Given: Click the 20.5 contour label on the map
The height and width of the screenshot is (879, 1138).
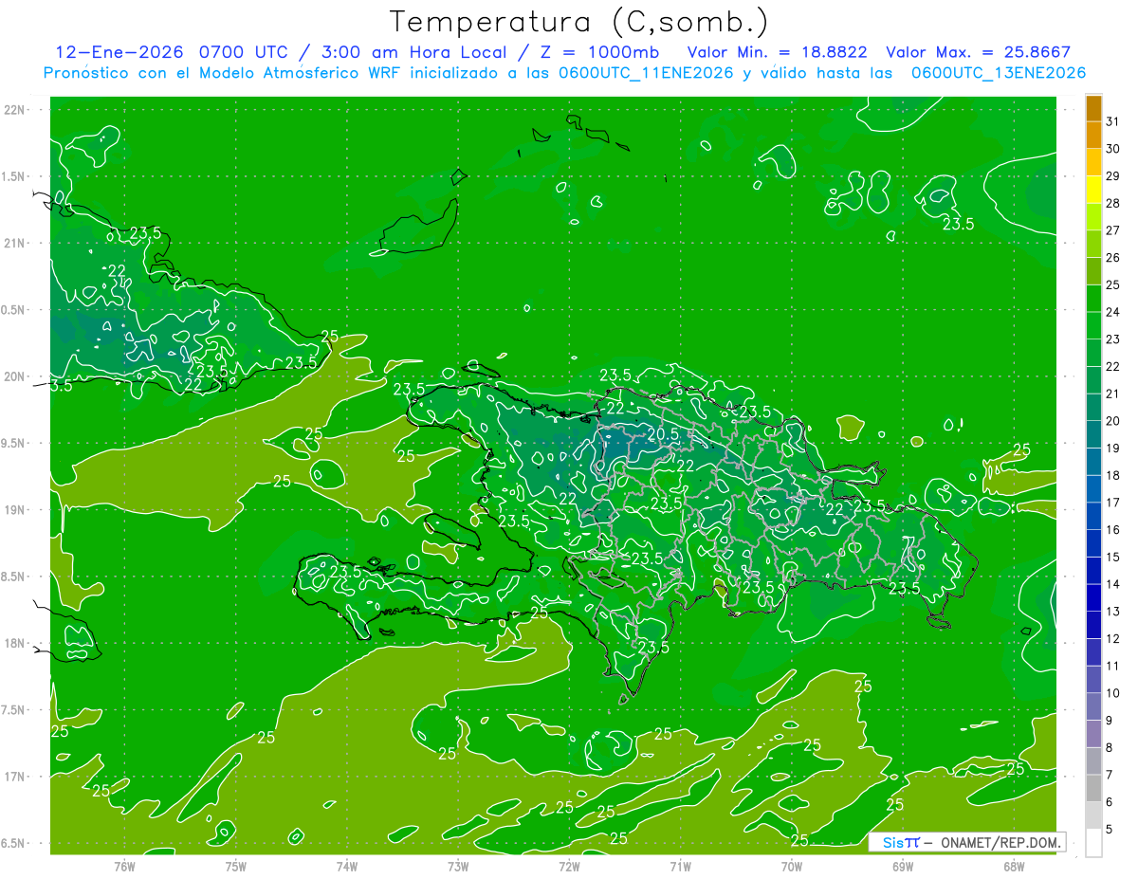Looking at the screenshot, I should [662, 434].
